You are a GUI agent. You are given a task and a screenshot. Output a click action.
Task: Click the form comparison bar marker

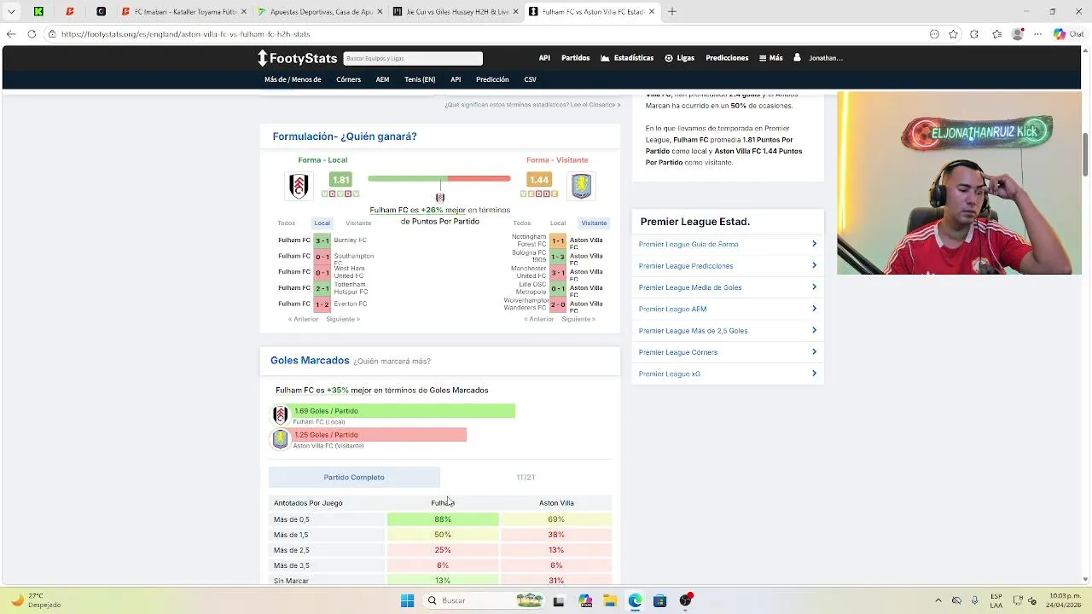click(x=440, y=197)
